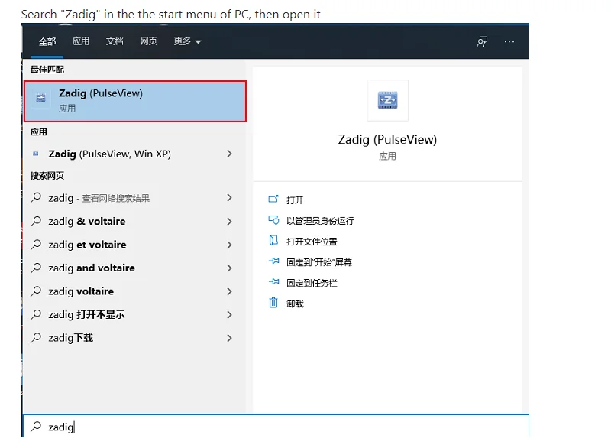Click the 打开 open icon
This screenshot has height=448, width=611.
click(x=273, y=200)
